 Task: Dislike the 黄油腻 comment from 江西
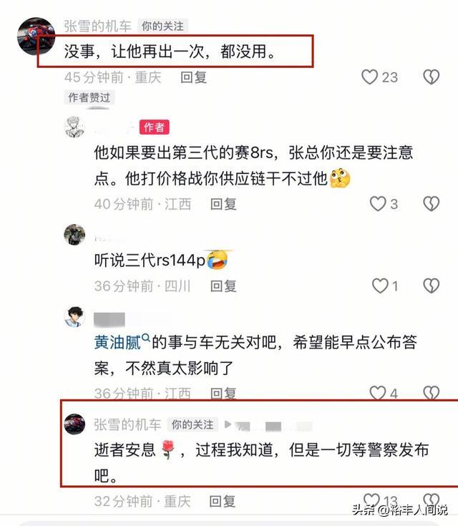point(431,392)
